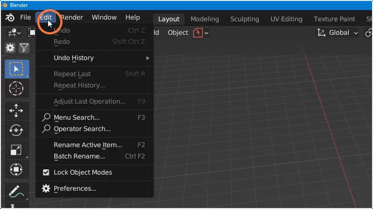373x209 pixels.
Task: Choose Adjust Last Operation... entry
Action: pos(95,101)
